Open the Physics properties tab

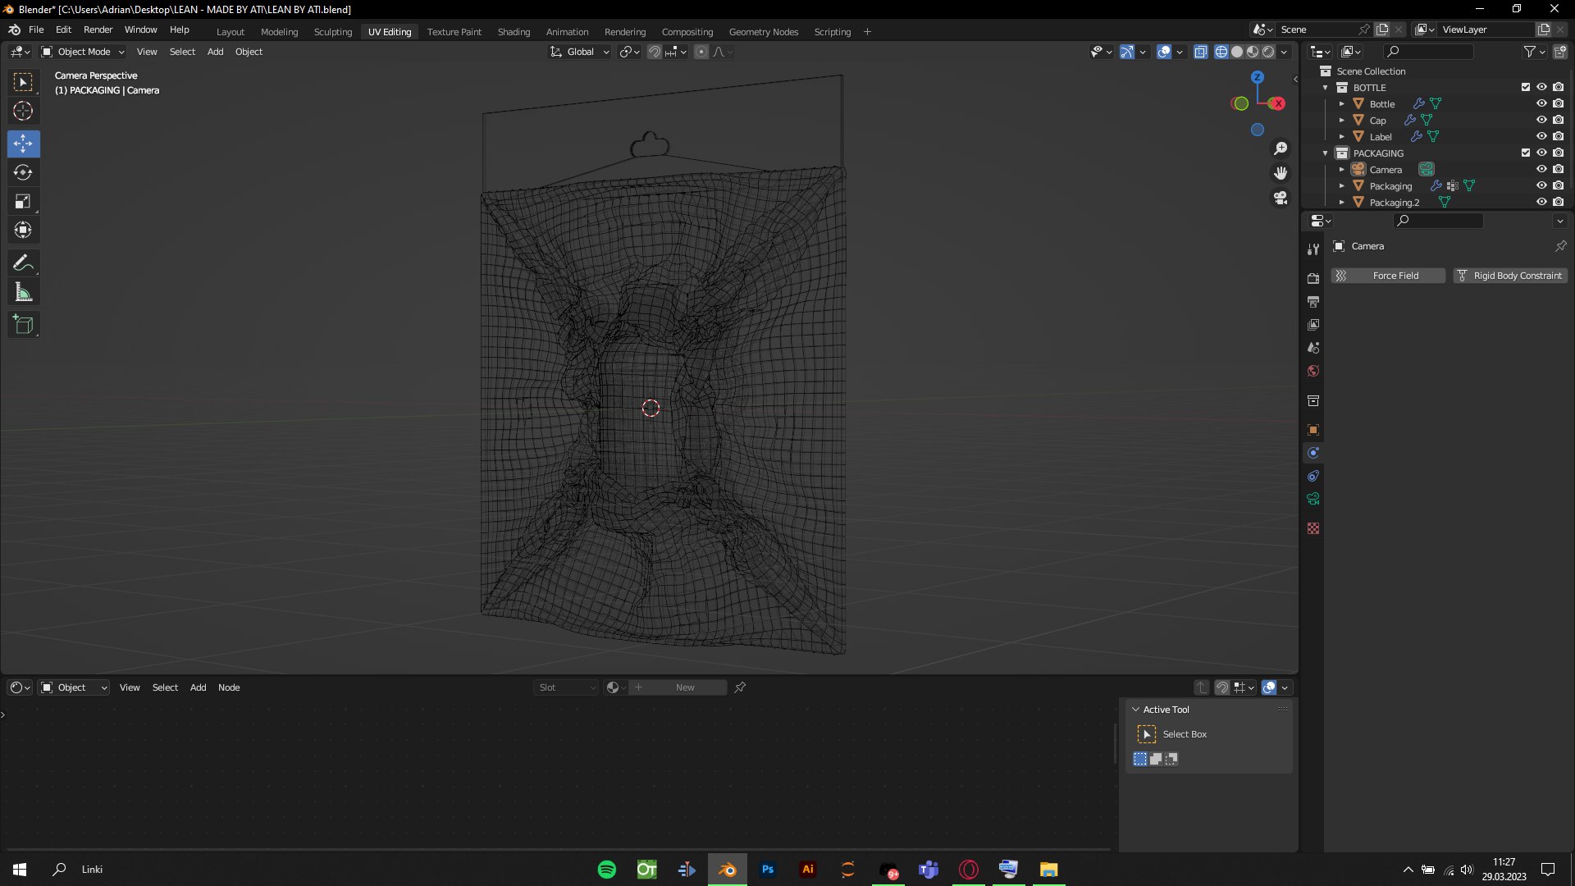coord(1312,453)
